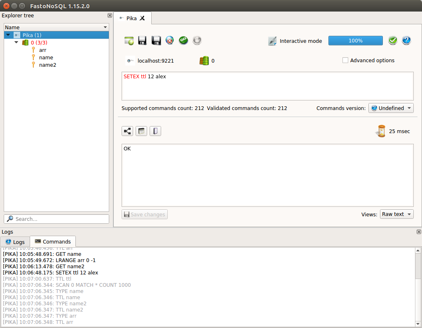The width and height of the screenshot is (422, 328).
Task: Switch output to table view icon
Action: point(141,131)
